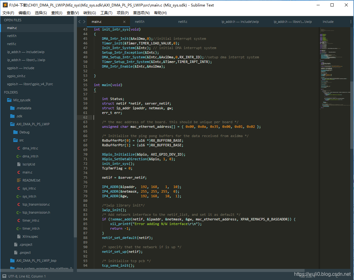Click the C++ icon beside timer_intr.h

coord(19,228)
